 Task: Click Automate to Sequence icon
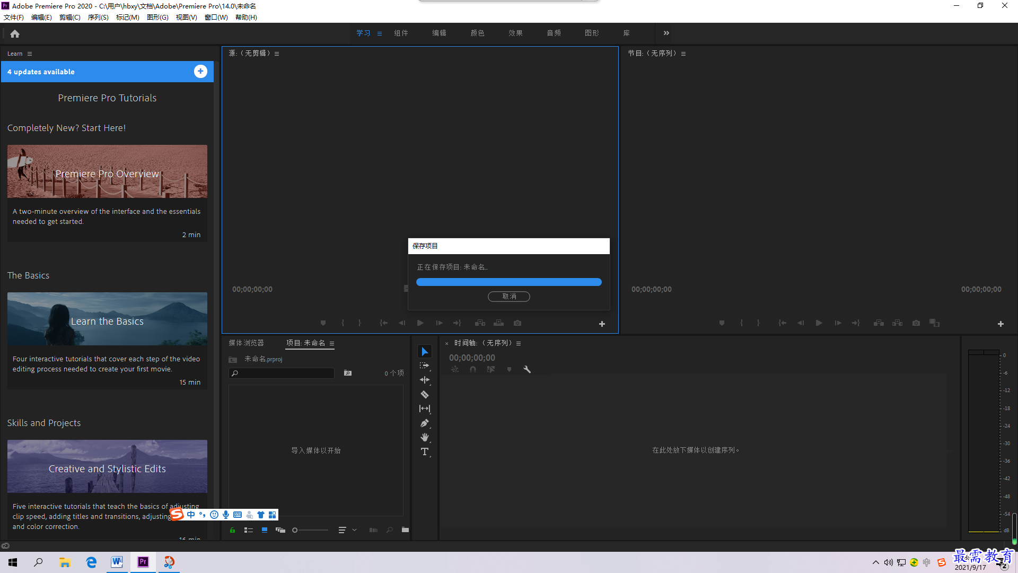pyautogui.click(x=373, y=529)
